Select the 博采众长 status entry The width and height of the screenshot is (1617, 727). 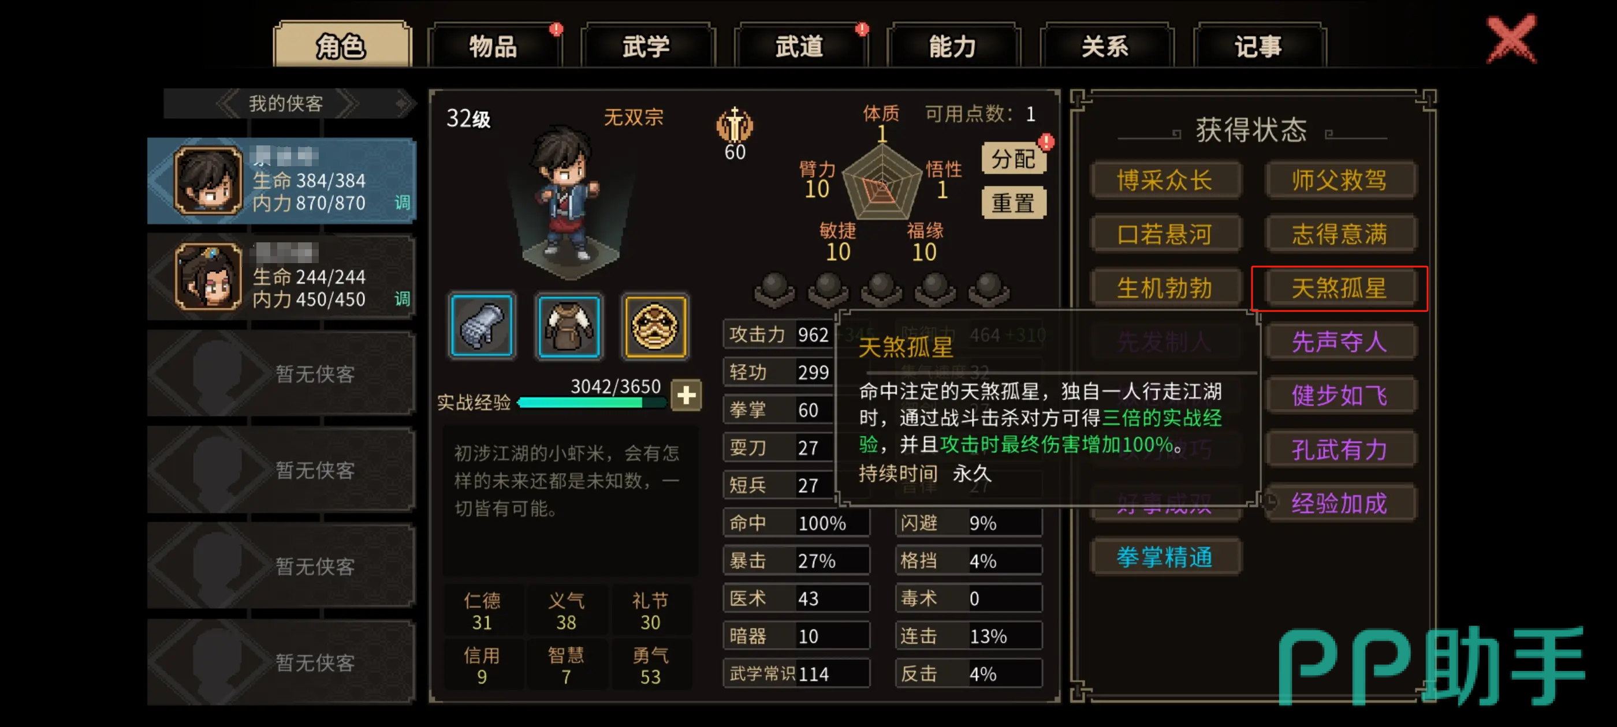[1165, 180]
